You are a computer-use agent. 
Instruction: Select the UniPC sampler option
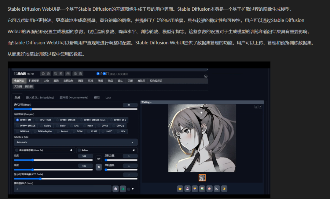tap(107, 131)
